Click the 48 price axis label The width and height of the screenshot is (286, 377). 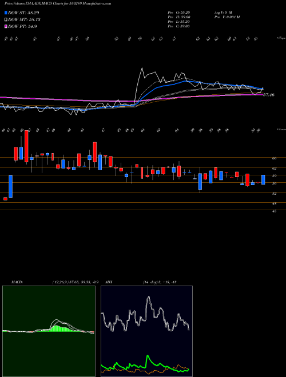click(x=275, y=204)
